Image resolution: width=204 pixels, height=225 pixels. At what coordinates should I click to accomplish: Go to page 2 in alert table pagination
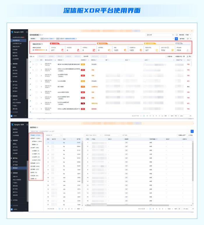pos(147,116)
